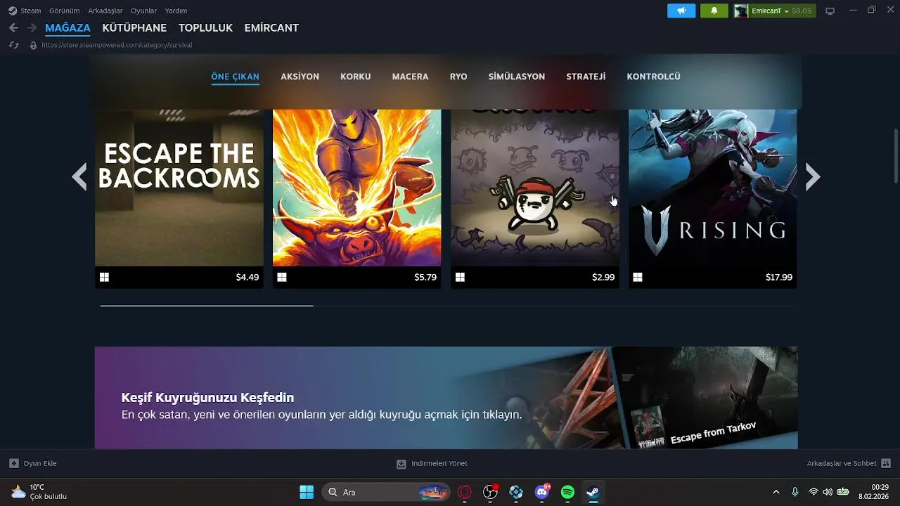The image size is (900, 506).
Task: Go forward with the navigation forward arrow
Action: tap(32, 28)
